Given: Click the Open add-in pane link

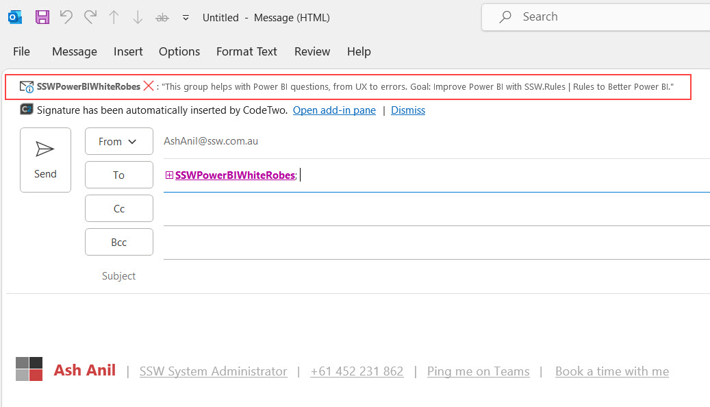Looking at the screenshot, I should pos(334,110).
